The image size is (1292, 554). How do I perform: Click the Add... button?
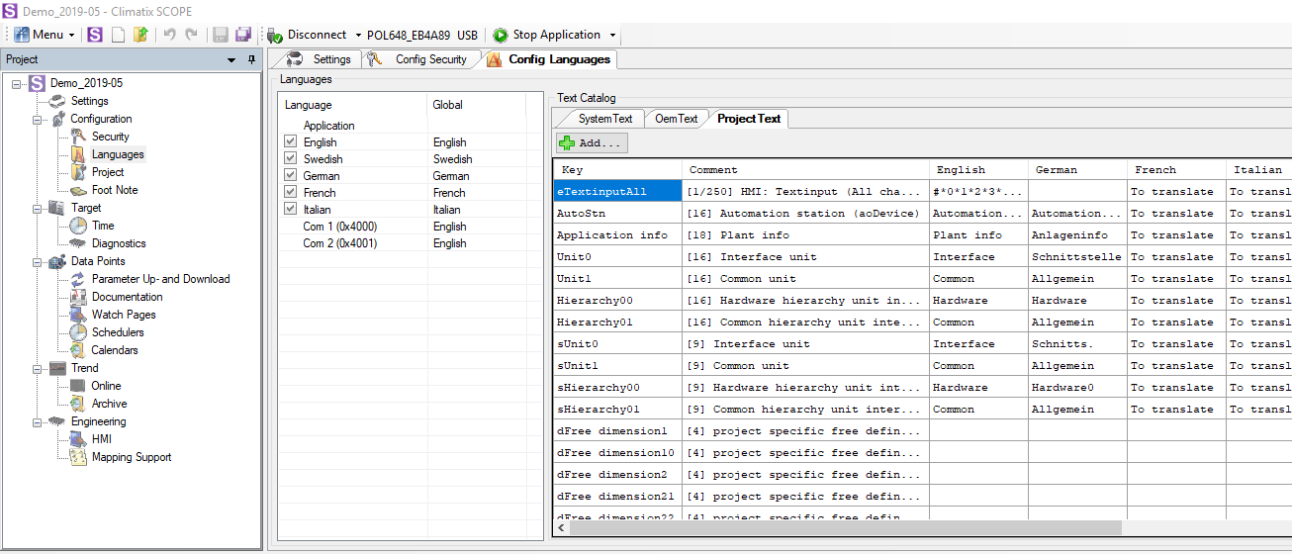592,143
